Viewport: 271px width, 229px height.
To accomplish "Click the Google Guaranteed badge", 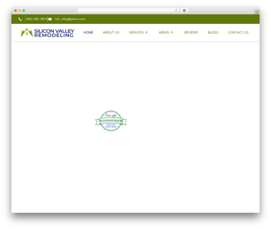I will (111, 121).
